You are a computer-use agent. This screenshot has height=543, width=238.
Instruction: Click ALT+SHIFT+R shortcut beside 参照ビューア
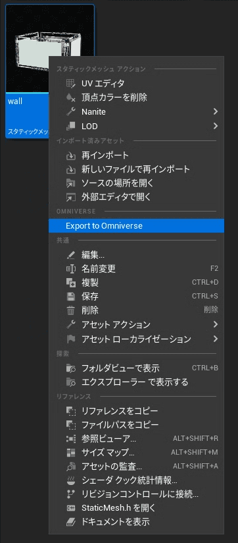tap(195, 439)
